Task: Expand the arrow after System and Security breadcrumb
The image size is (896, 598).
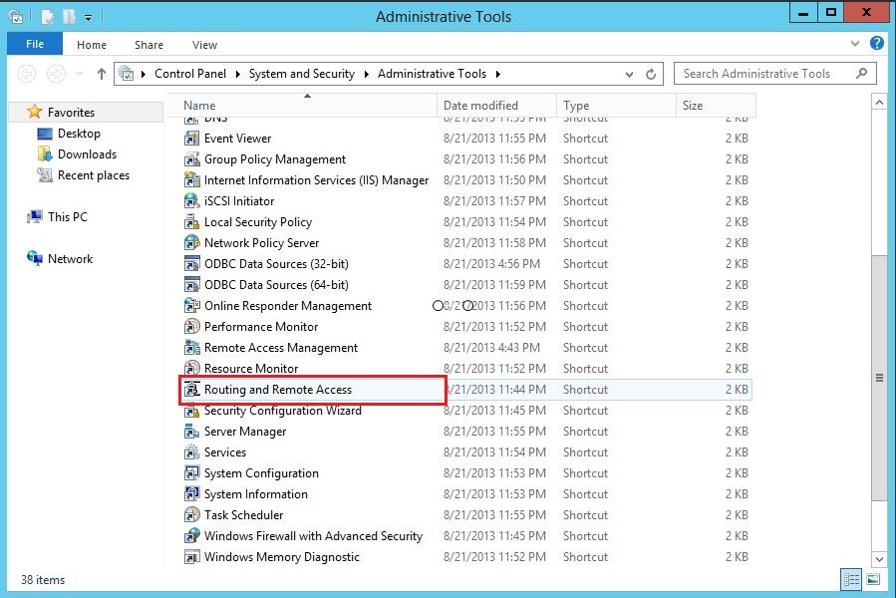Action: (x=367, y=74)
